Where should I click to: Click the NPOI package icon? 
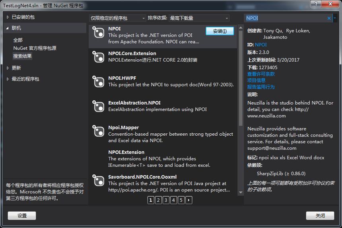98,32
